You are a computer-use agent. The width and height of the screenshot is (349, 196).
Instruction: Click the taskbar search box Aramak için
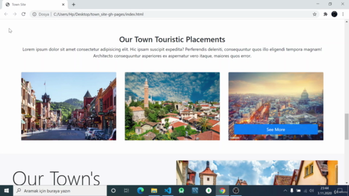pos(60,191)
